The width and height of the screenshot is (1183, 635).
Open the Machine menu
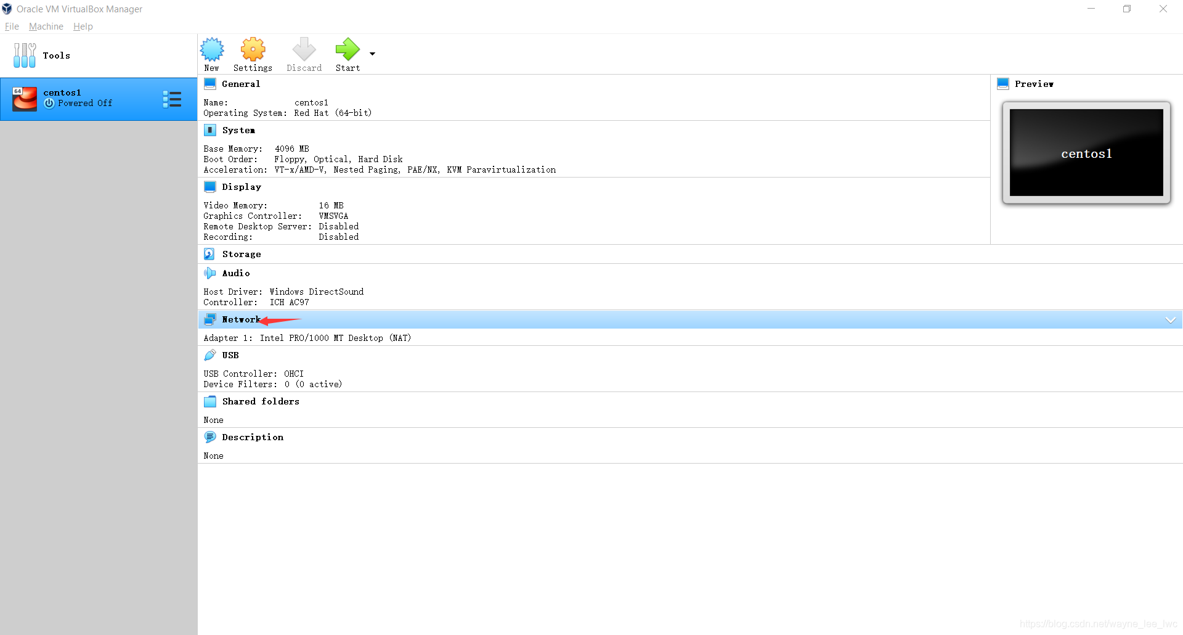click(46, 27)
